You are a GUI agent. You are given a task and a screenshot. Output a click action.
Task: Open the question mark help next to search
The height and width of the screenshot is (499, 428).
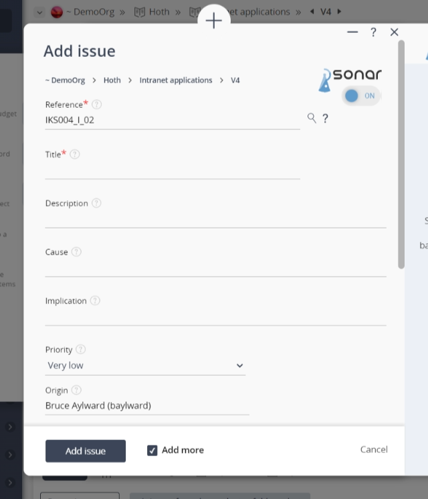point(325,119)
